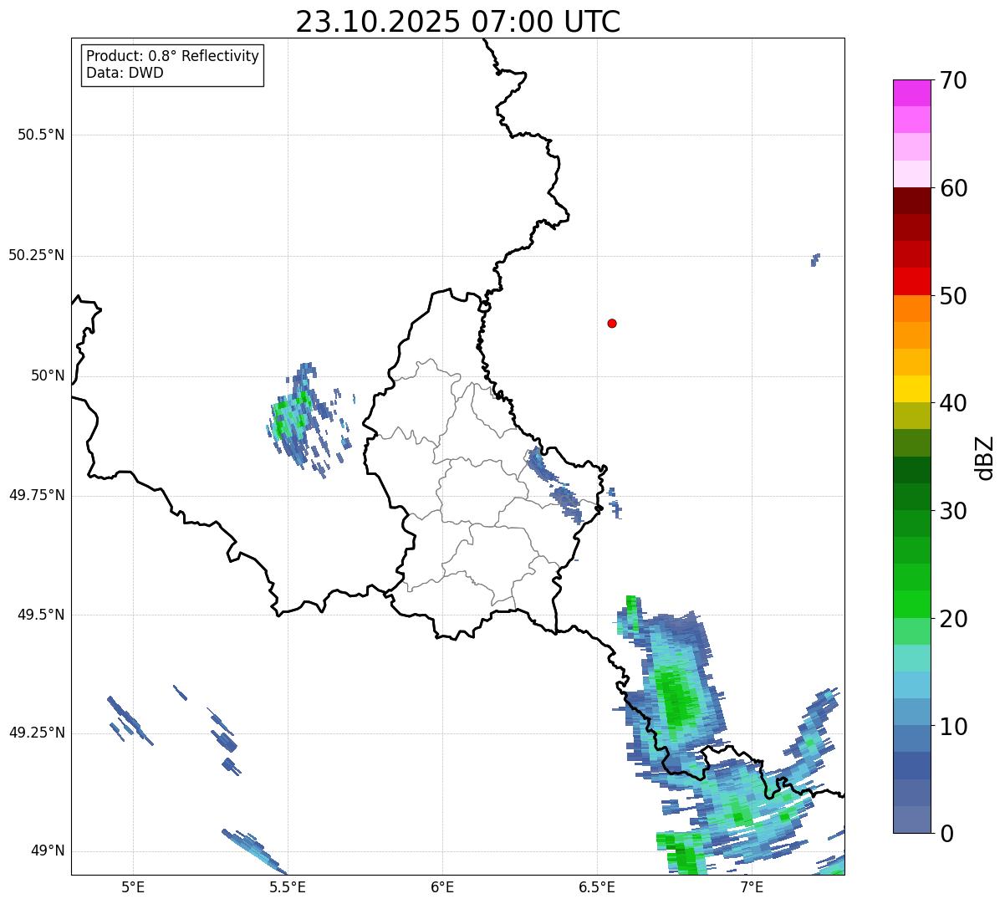Image resolution: width=1005 pixels, height=904 pixels.
Task: Click the yellow colorbar segment
Action: tap(911, 389)
